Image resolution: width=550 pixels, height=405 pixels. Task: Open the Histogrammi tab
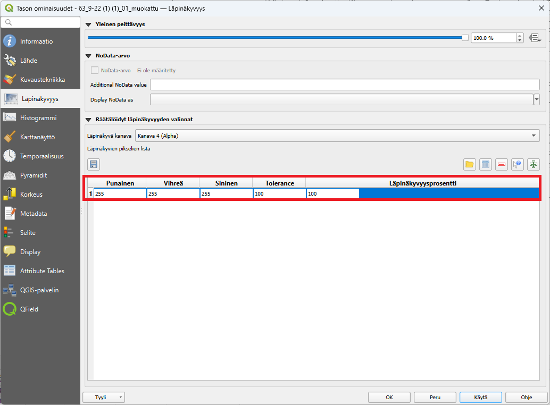(x=40, y=118)
